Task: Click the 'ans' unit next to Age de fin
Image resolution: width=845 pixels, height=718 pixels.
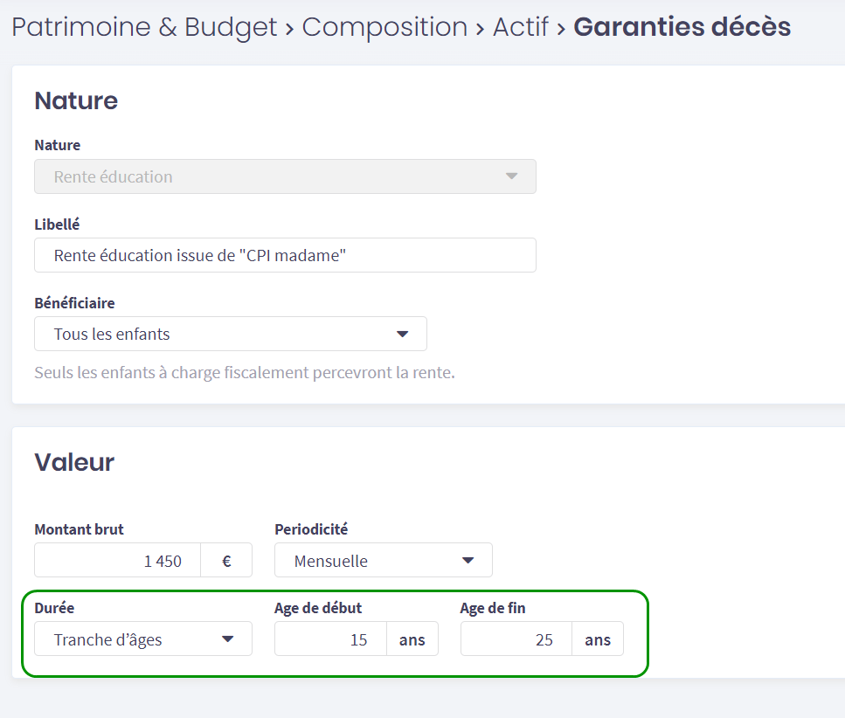Action: pos(598,639)
